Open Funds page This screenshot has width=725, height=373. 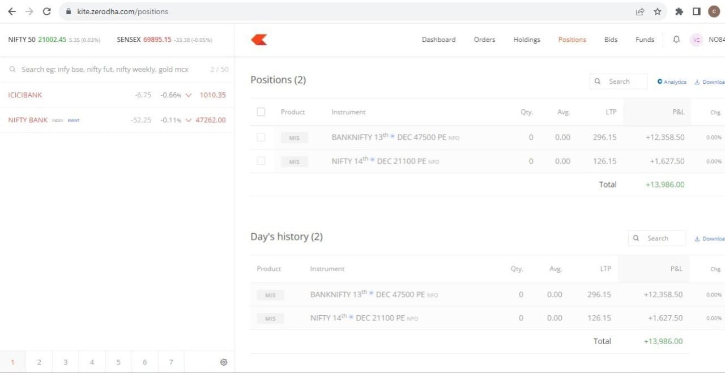[645, 40]
